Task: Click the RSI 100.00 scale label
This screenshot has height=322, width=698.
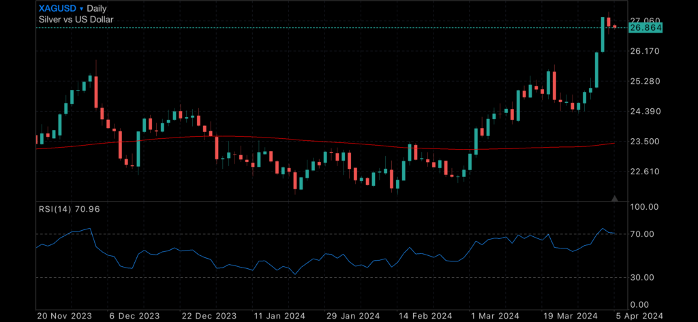Action: (x=644, y=207)
